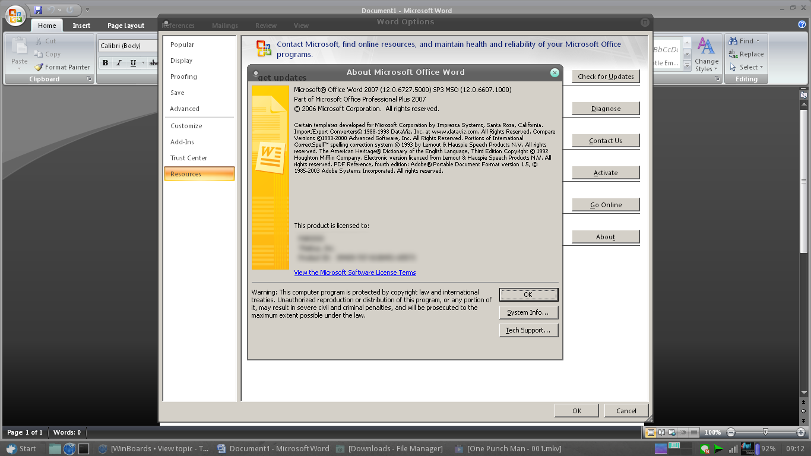Toggle Underline formatting
This screenshot has width=811, height=456.
pyautogui.click(x=133, y=63)
